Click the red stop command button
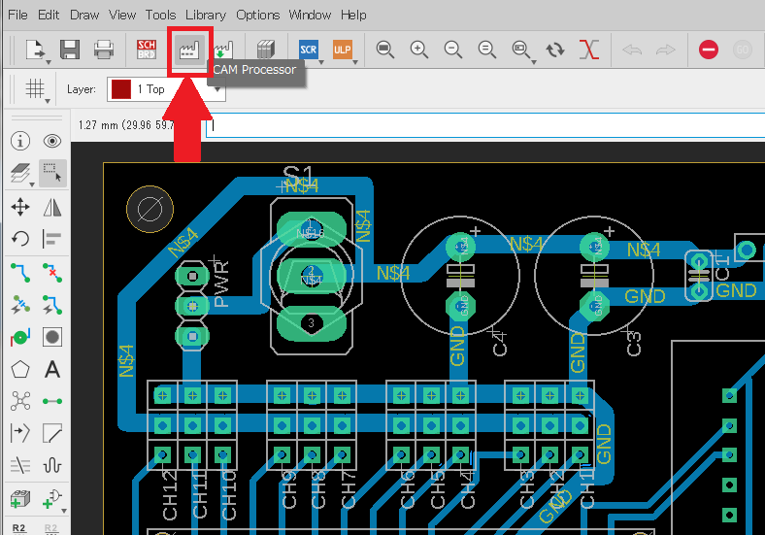The width and height of the screenshot is (765, 535). tap(709, 50)
